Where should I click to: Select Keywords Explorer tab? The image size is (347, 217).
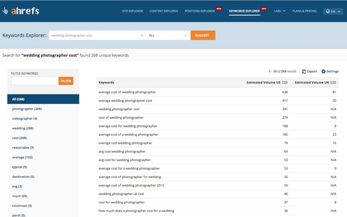tap(244, 11)
